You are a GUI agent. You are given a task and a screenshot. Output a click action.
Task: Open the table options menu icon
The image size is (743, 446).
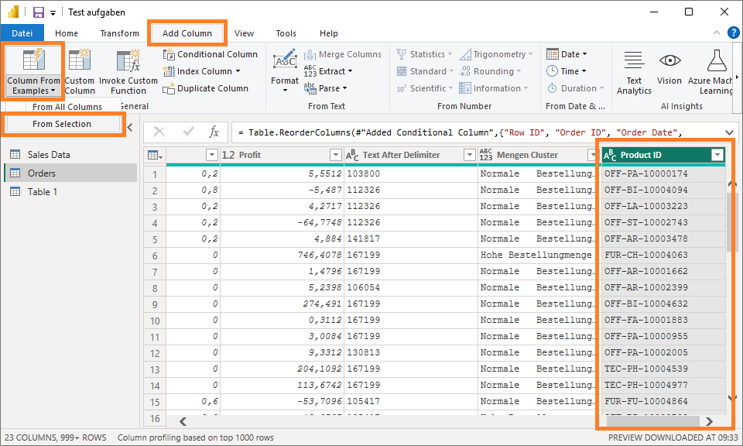coord(155,155)
